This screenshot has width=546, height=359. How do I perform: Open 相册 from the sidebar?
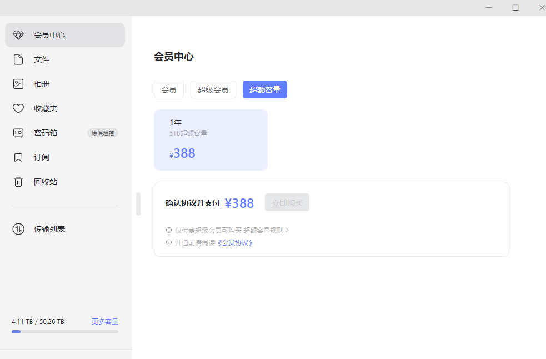[65, 84]
